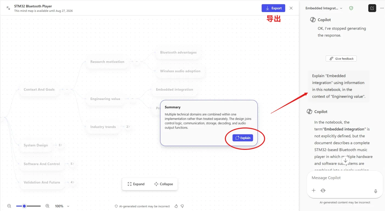The width and height of the screenshot is (385, 211).
Task: Start a new chat with compose icon
Action: click(x=372, y=8)
